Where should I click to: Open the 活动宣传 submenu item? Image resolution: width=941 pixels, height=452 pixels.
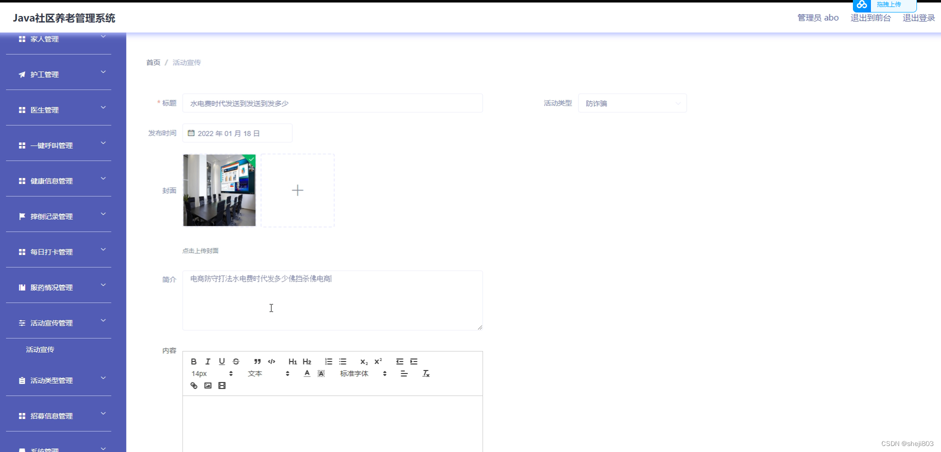[x=40, y=349]
